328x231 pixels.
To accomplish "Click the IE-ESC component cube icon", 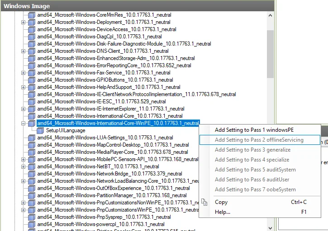I will [32, 102].
